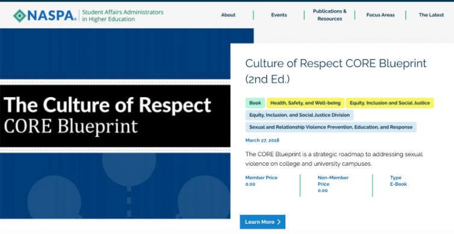The image size is (454, 234).
Task: Click the NASPA diamond logo icon
Action: 20,15
